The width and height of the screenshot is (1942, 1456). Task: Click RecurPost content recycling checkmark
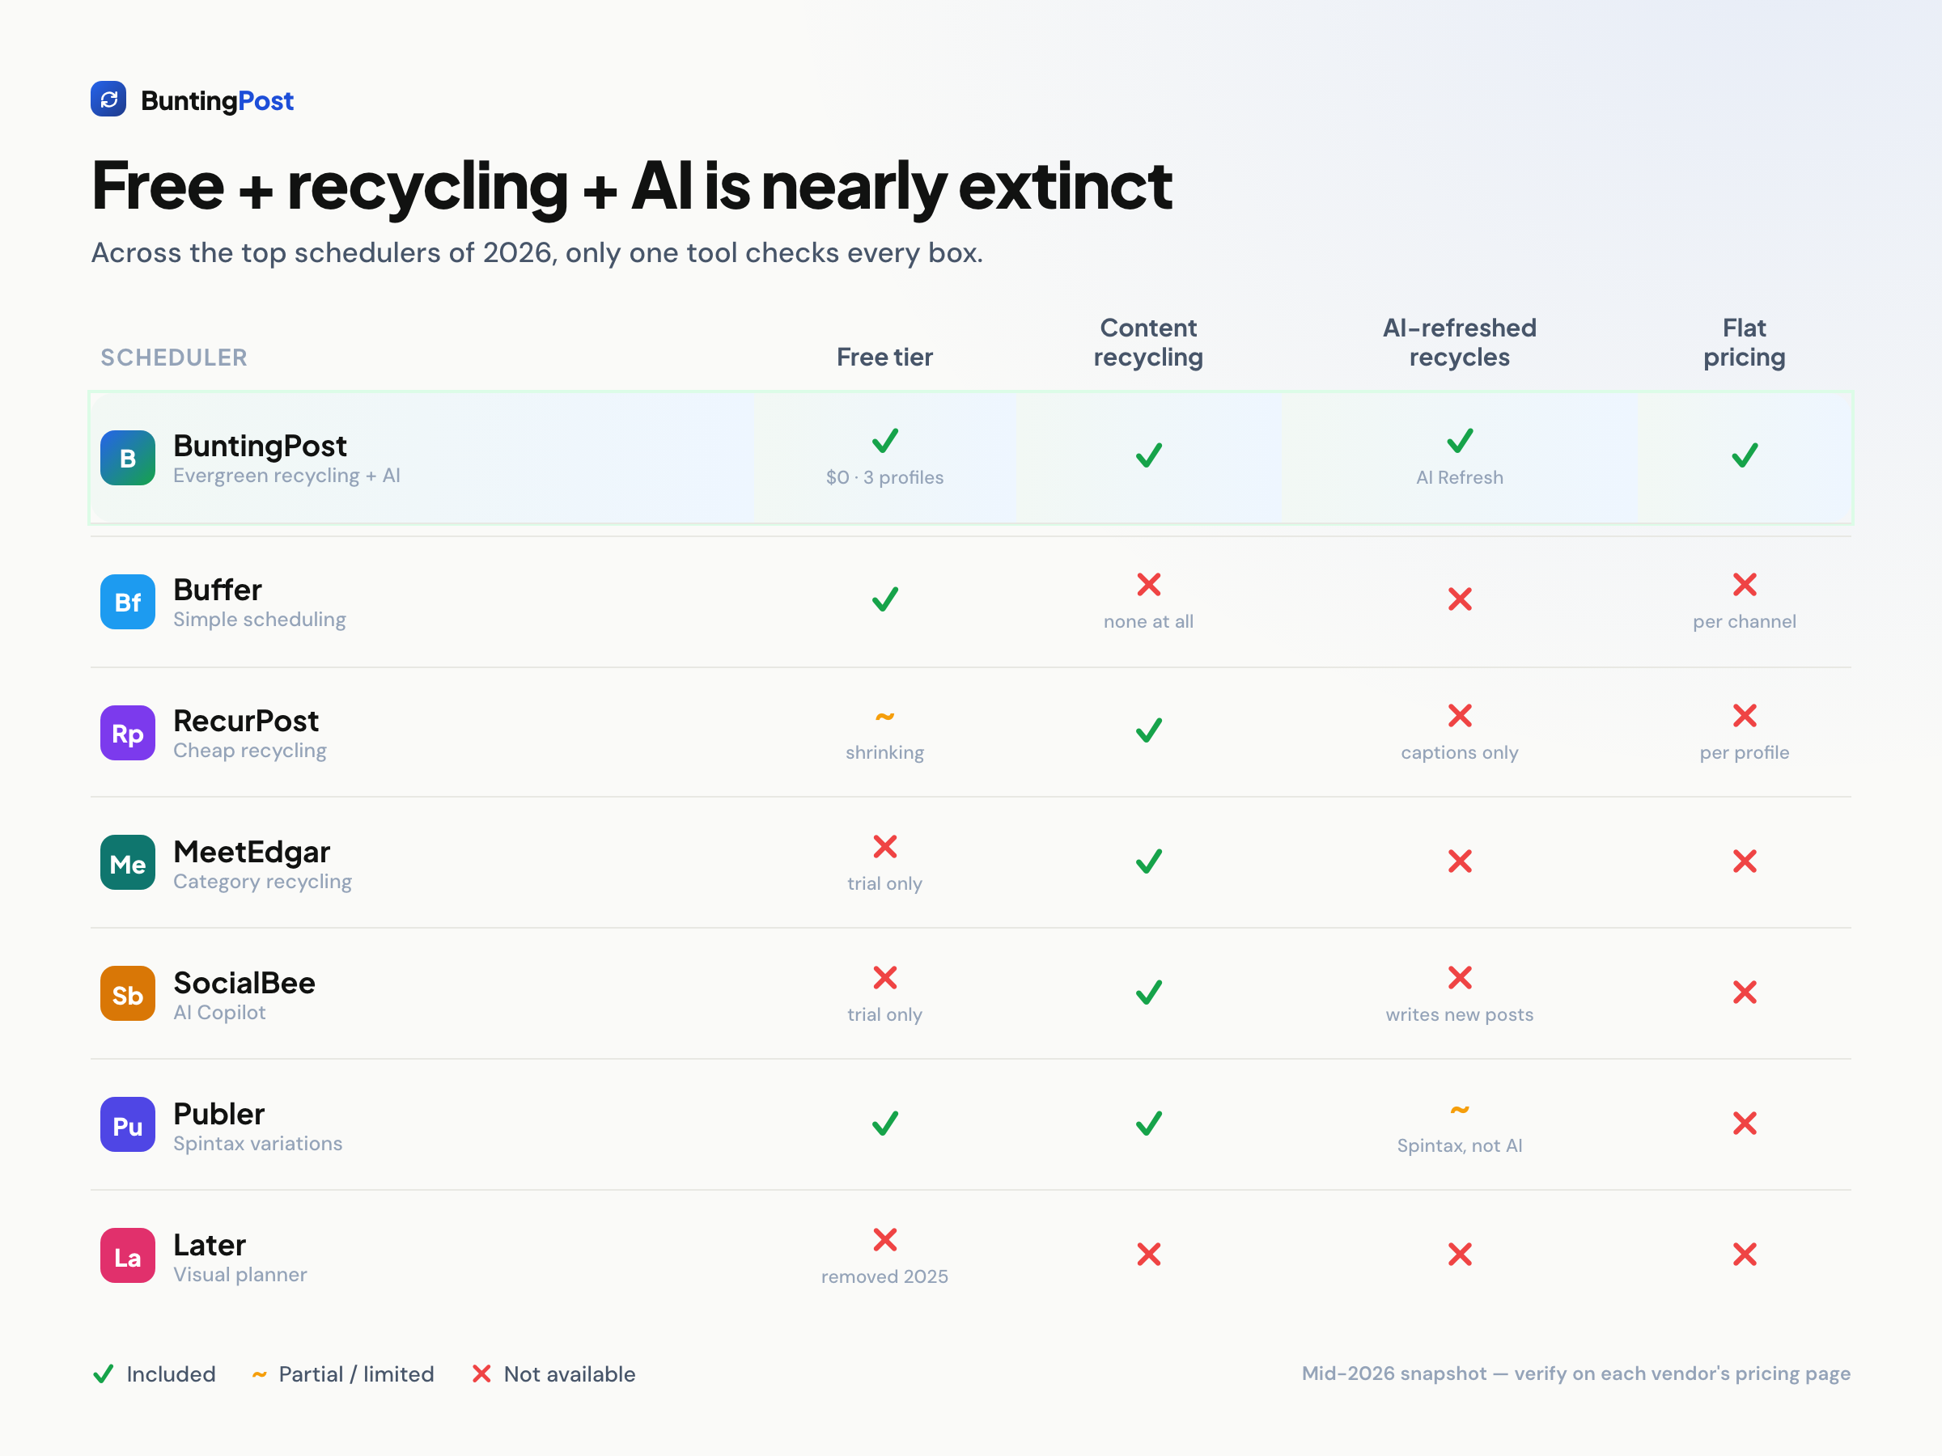[1148, 730]
